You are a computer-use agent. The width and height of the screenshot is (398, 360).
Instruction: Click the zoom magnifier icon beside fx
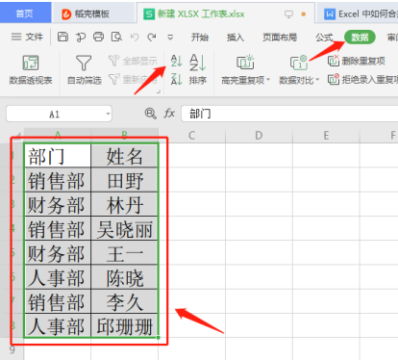point(150,114)
